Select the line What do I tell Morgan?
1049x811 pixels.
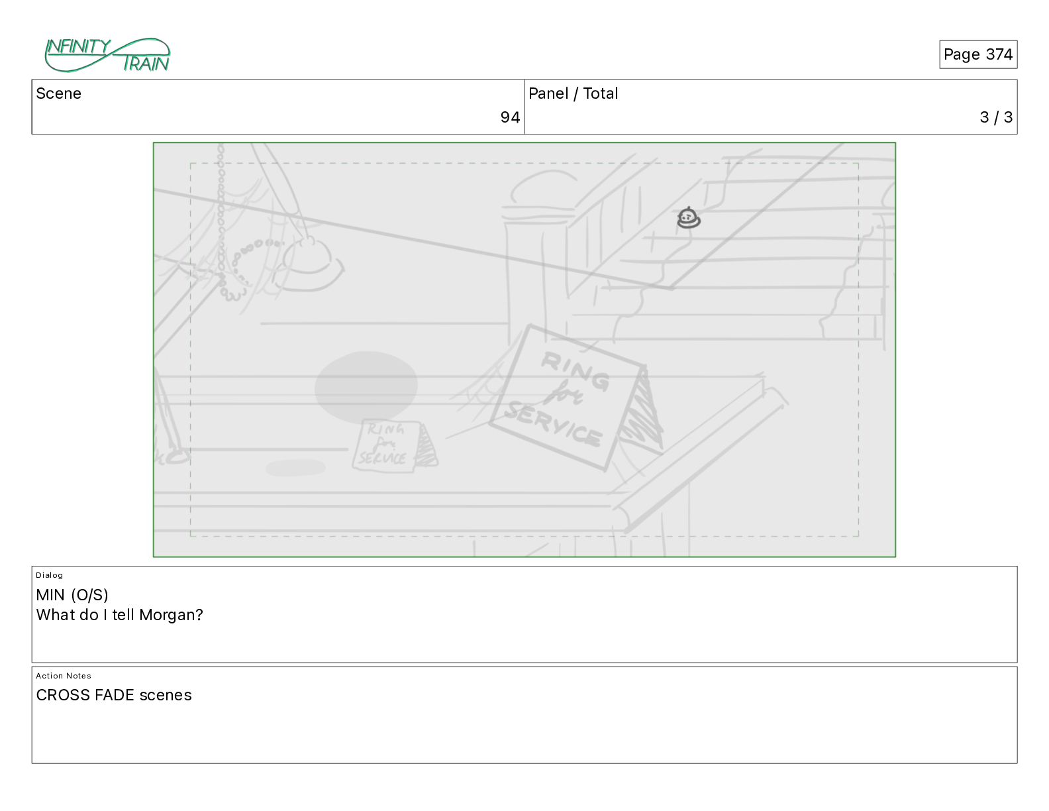click(x=120, y=615)
